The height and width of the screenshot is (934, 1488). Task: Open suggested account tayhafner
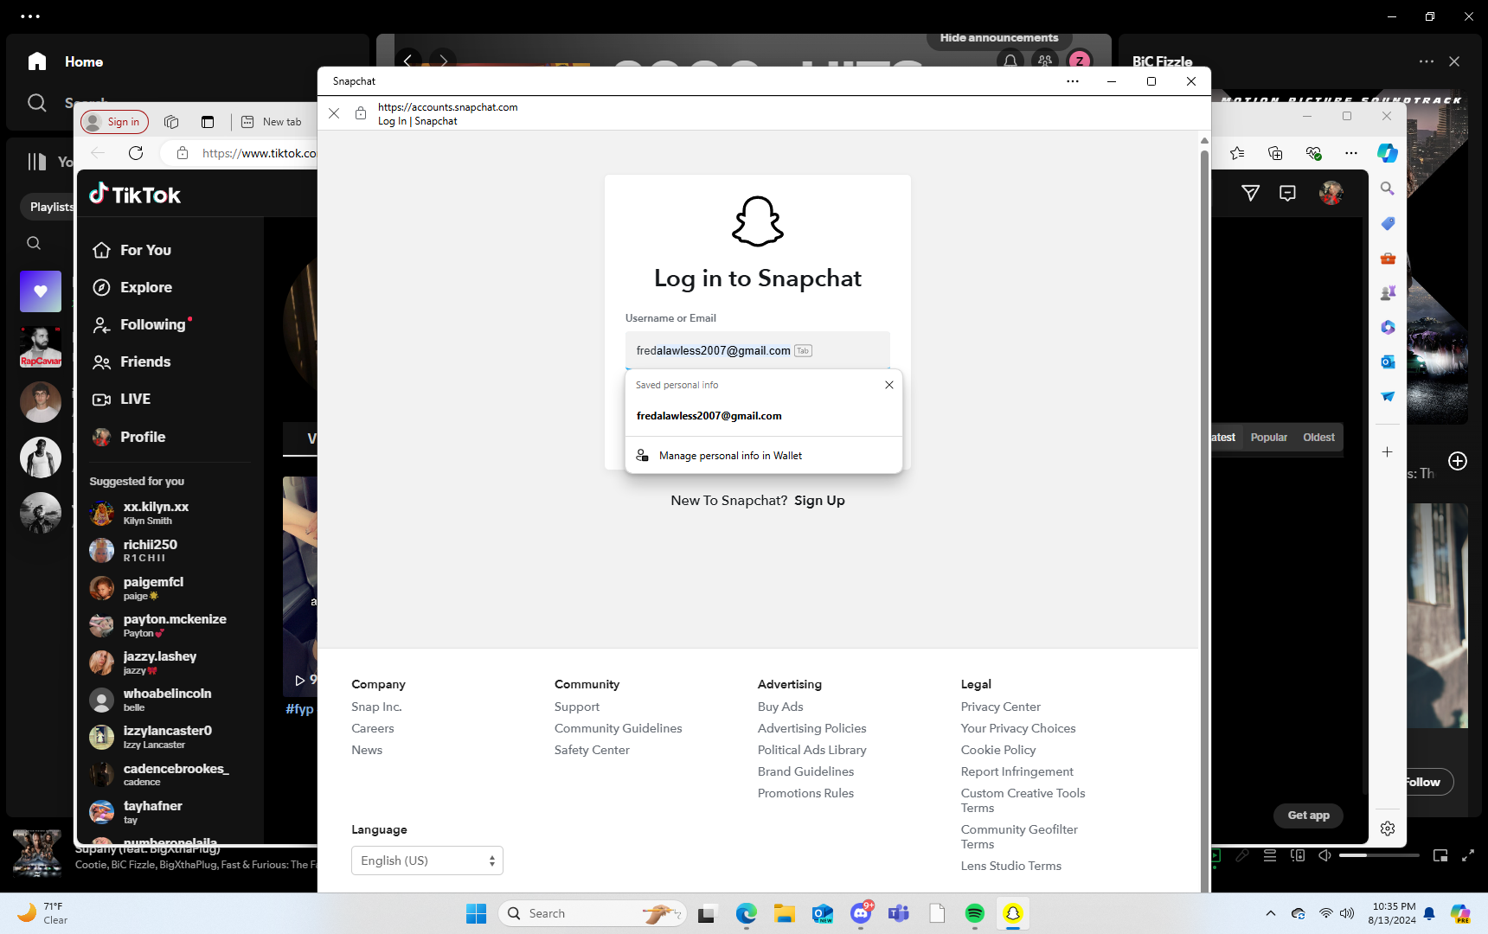[x=137, y=812]
